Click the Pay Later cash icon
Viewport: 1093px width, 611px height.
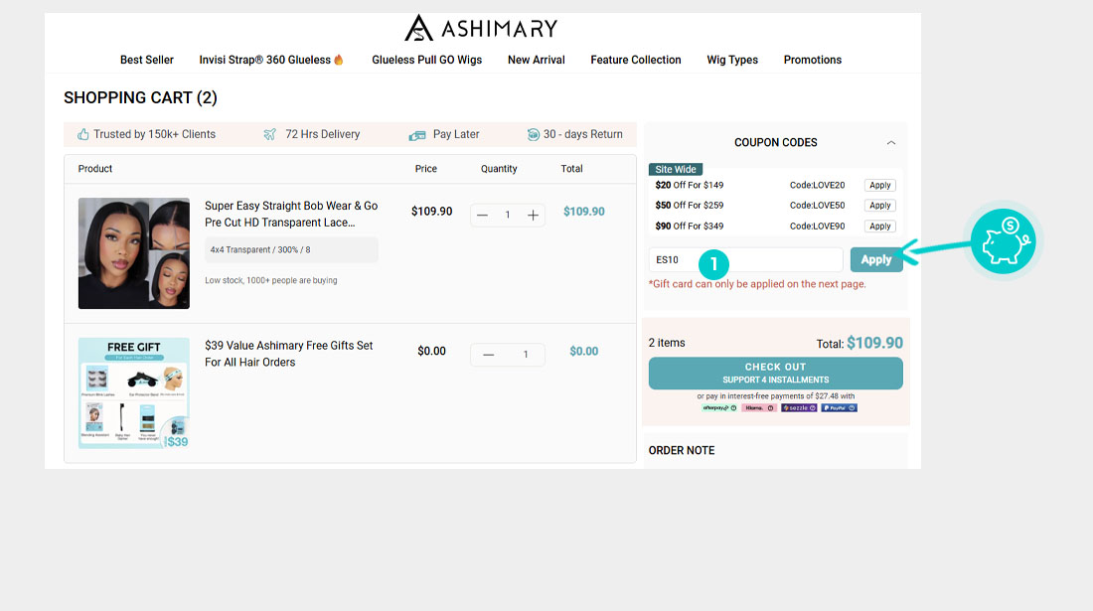417,135
